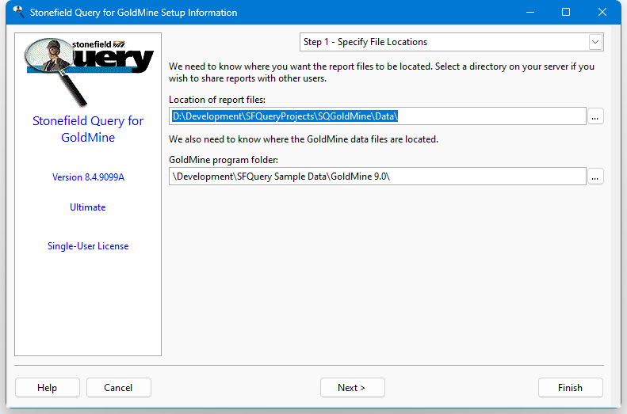This screenshot has height=414, width=627.
Task: Open the Step 1 Specify File Locations dropdown
Action: tap(452, 42)
